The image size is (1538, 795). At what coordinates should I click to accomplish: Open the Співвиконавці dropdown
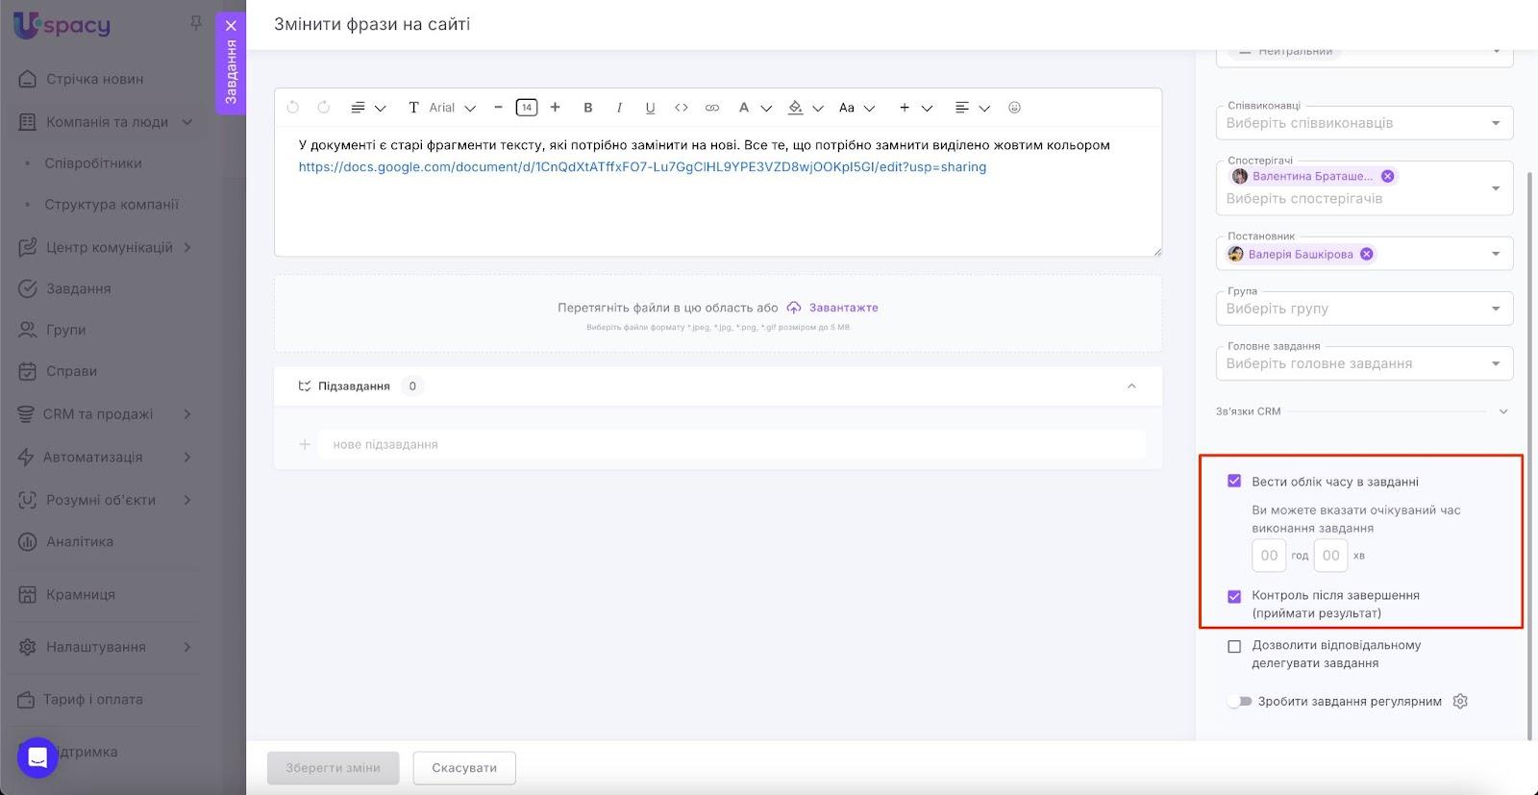[1364, 123]
